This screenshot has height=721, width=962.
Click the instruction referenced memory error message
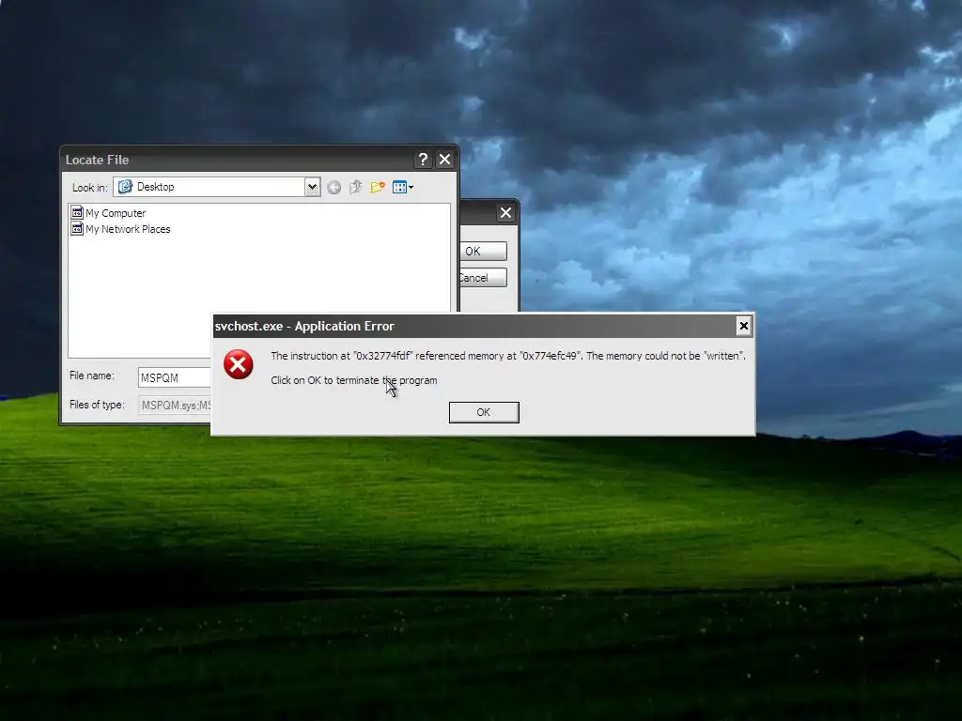[508, 356]
